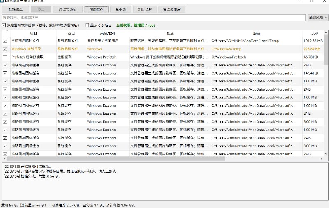Select the 46.73 KB size cell

[313, 57]
